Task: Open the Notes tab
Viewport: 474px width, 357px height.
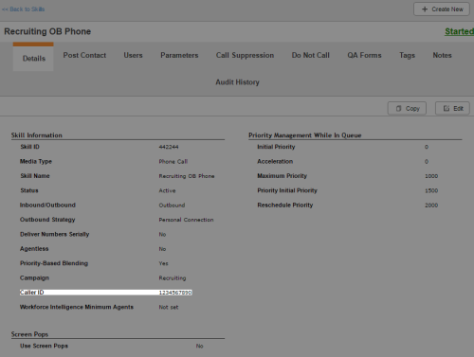Action: tap(442, 55)
